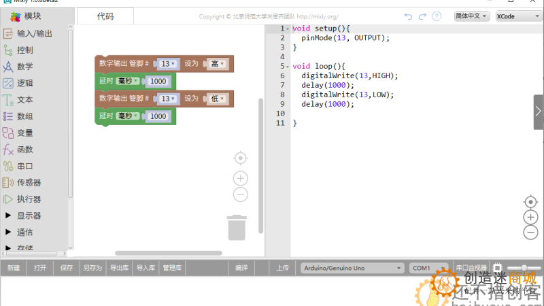Click the 另存为 button
Image resolution: width=544 pixels, height=306 pixels.
93,268
